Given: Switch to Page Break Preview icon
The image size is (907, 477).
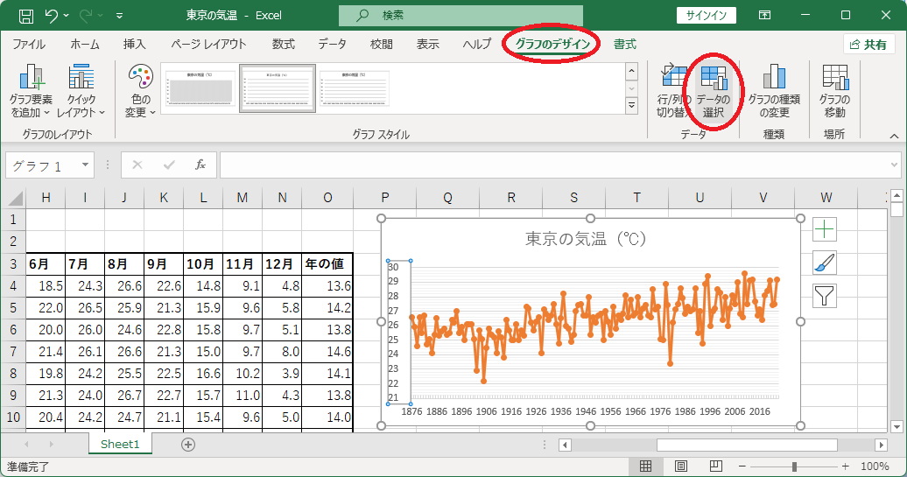Looking at the screenshot, I should tap(715, 466).
